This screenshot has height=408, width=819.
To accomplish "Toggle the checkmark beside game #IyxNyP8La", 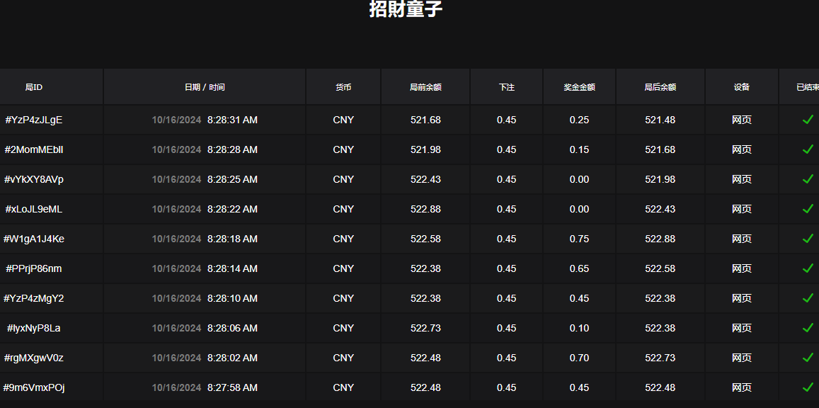I will (807, 328).
